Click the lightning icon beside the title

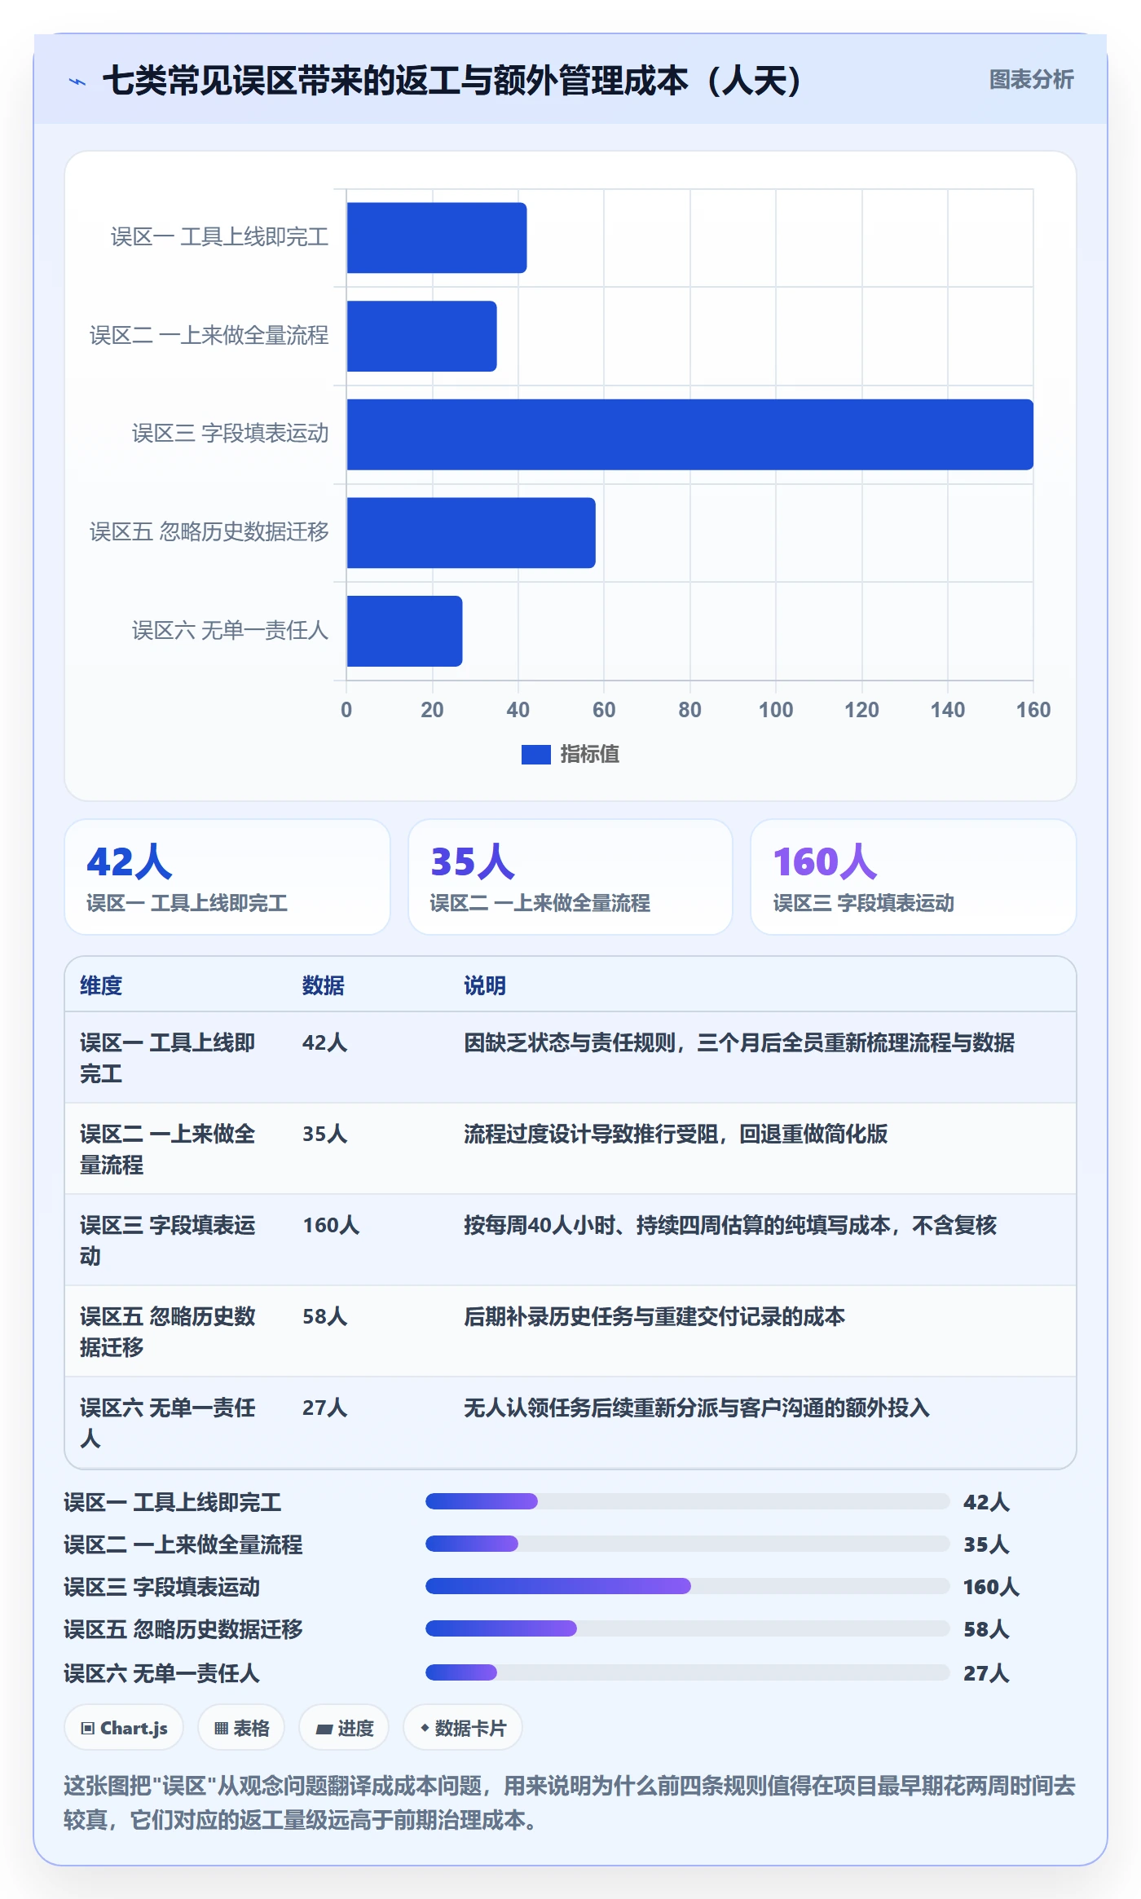click(77, 82)
